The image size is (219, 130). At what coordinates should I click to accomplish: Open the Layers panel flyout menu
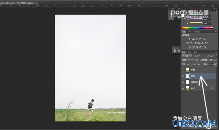click(216, 52)
